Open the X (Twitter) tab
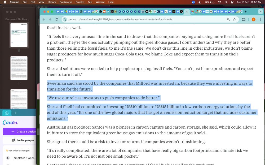 click(x=182, y=11)
